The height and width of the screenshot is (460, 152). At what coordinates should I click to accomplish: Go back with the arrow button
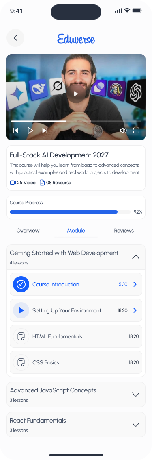pos(15,38)
